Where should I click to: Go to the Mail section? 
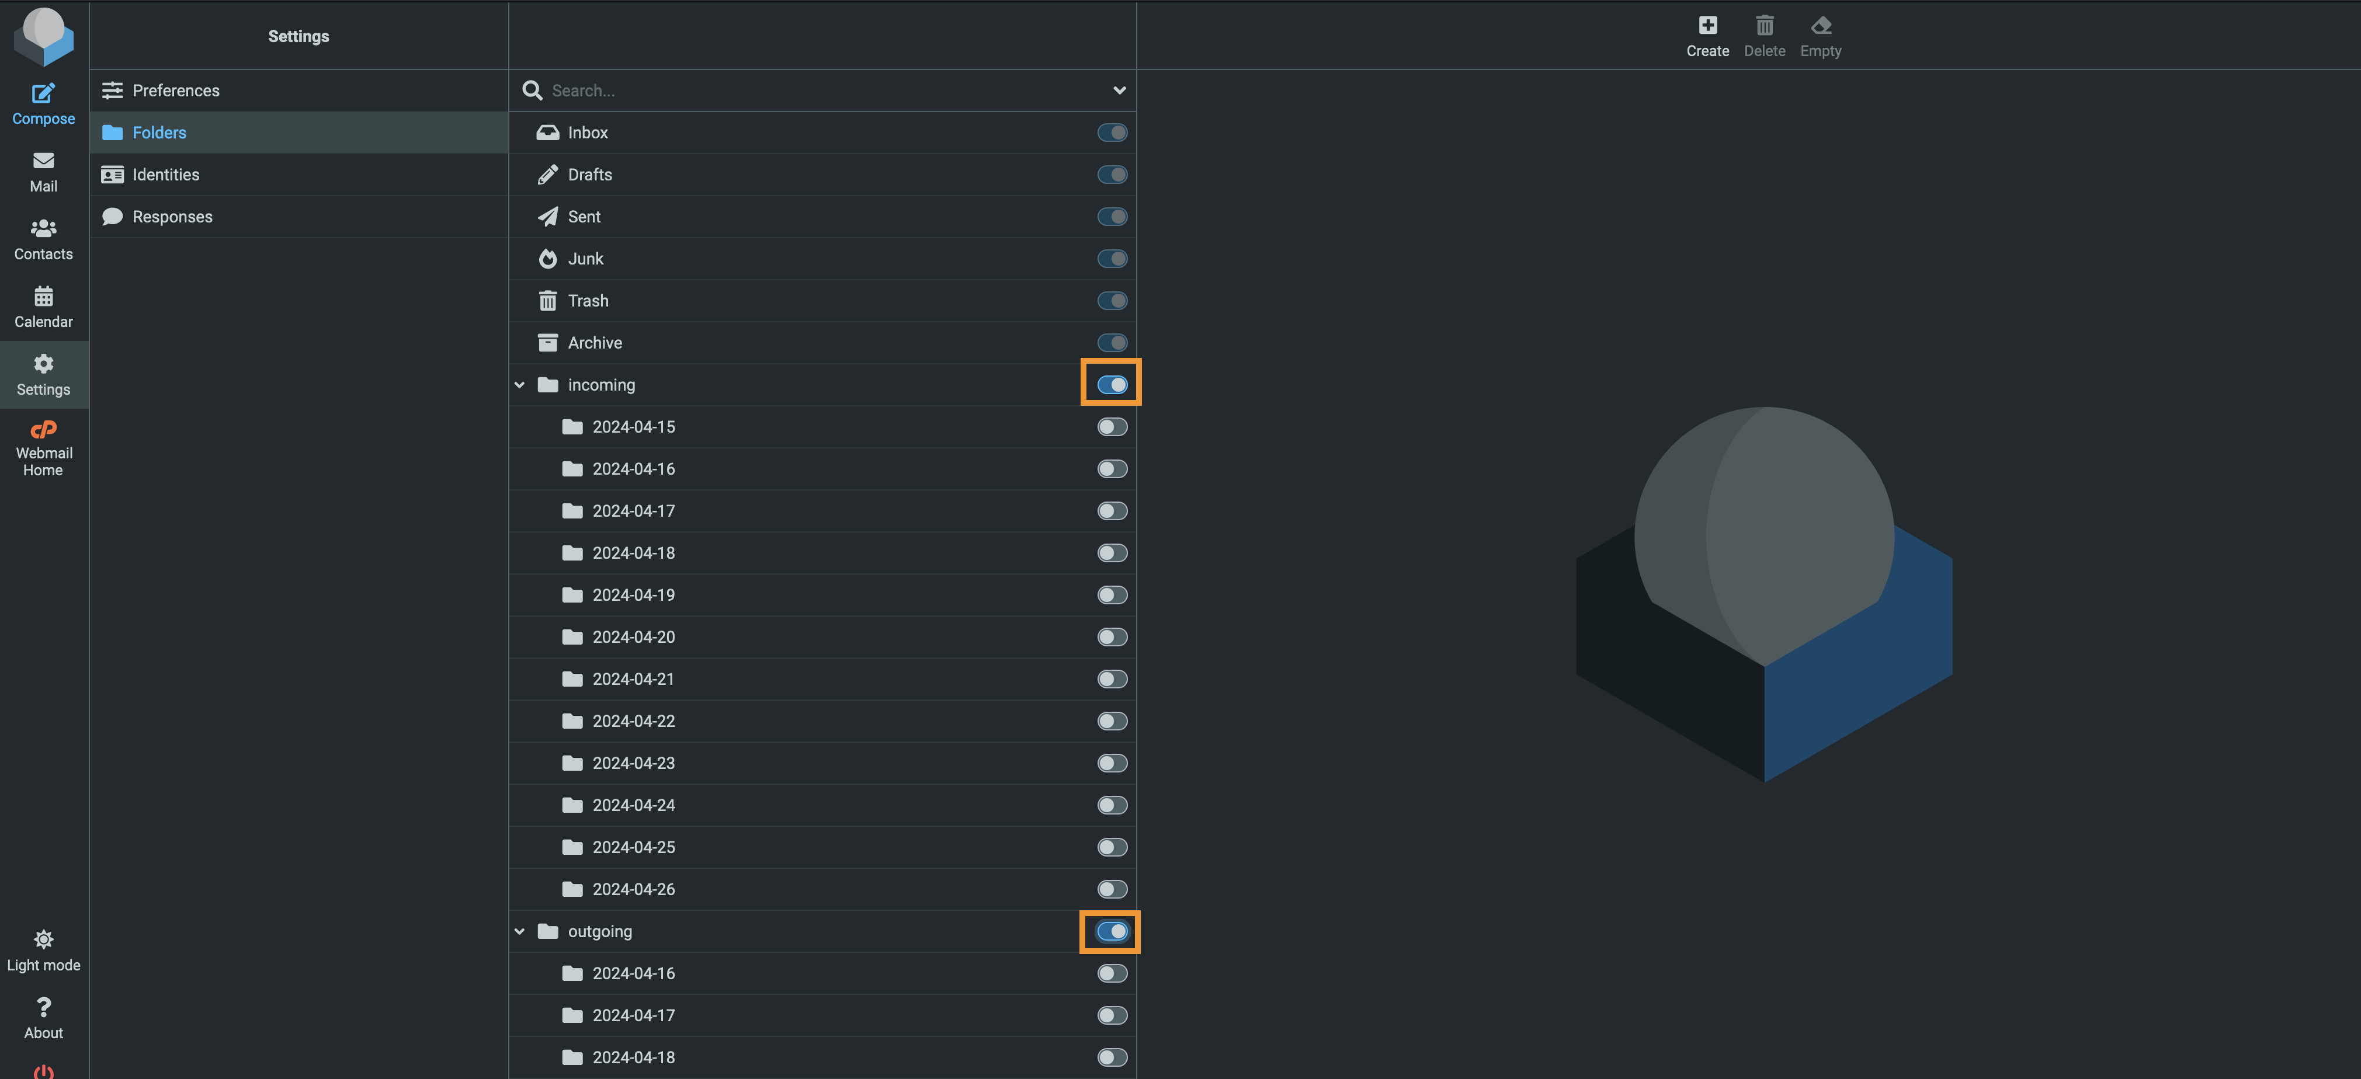tap(43, 172)
